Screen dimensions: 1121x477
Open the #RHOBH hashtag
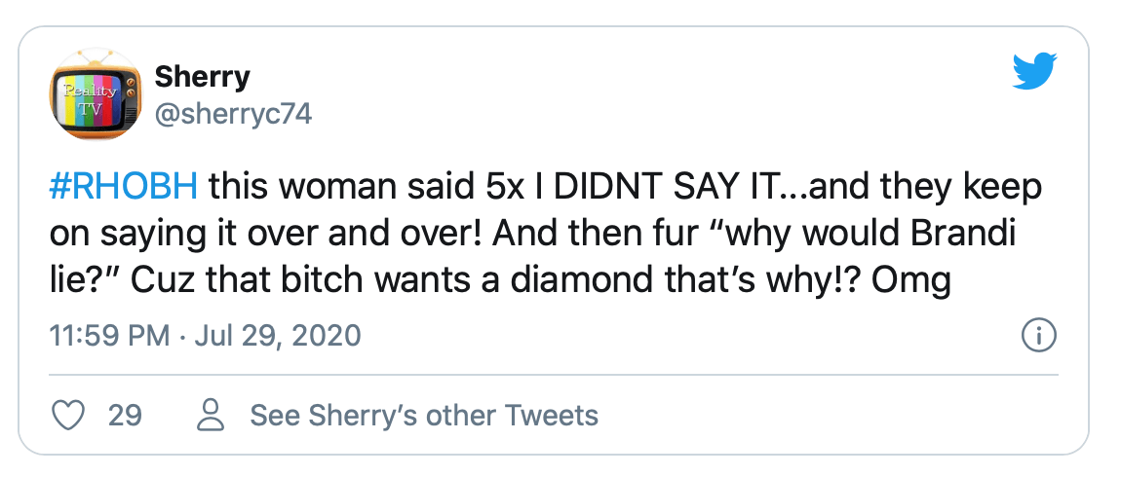[123, 186]
